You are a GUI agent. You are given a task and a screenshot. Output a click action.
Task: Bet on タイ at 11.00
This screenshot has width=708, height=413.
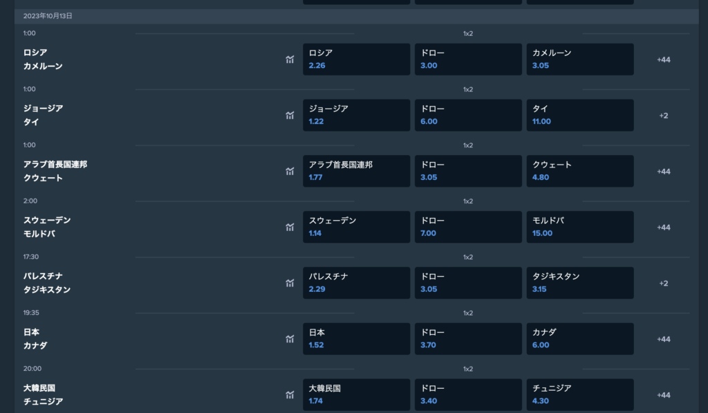(580, 116)
